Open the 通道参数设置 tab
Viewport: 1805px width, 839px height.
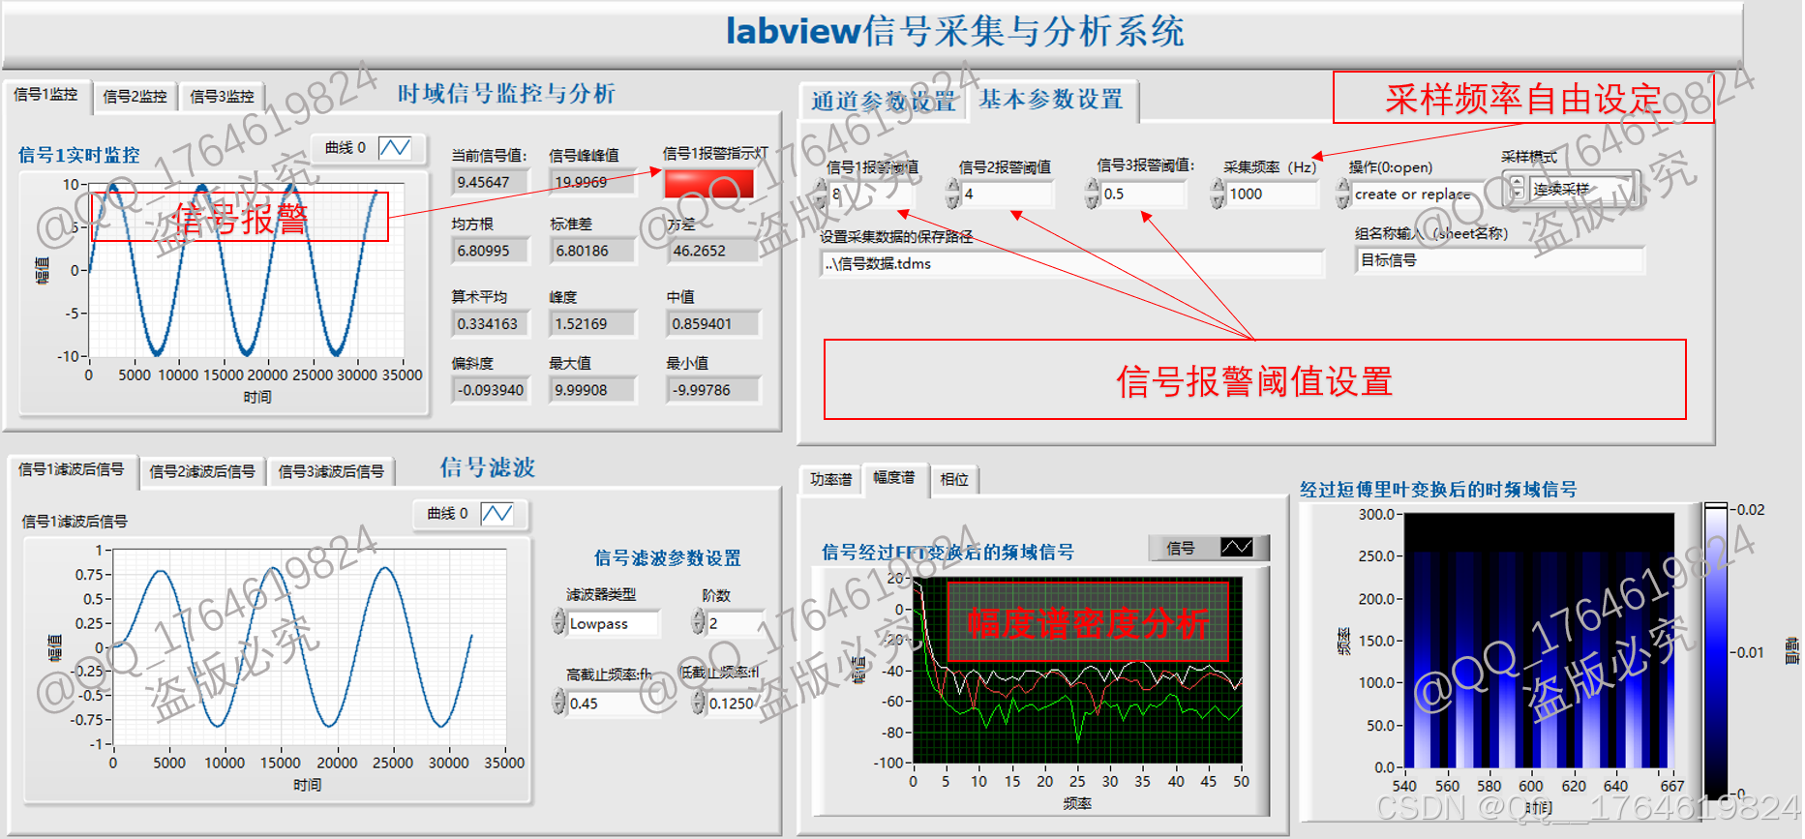[x=884, y=102]
